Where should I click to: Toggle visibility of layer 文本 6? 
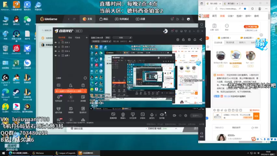[x=56, y=51]
